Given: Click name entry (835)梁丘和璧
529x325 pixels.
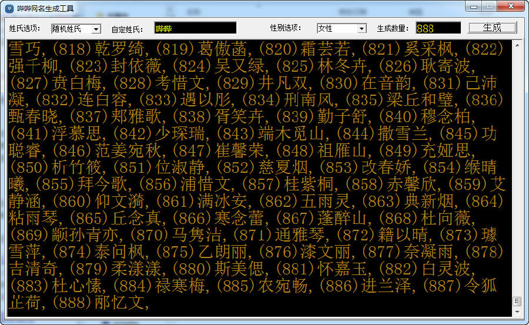Looking at the screenshot, I should click(400, 99).
